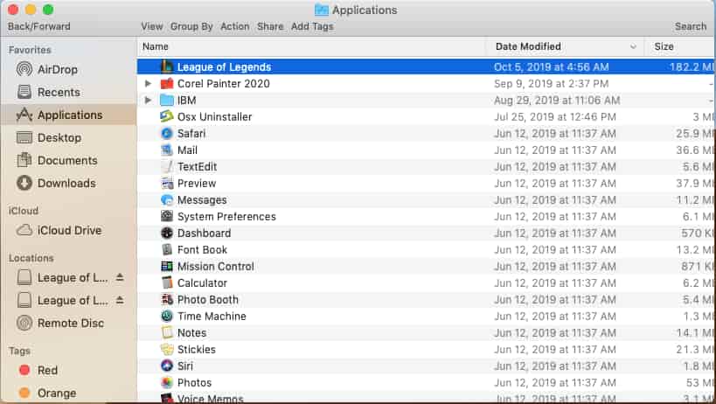The image size is (716, 404).
Task: Open the Group By menu
Action: pos(191,26)
